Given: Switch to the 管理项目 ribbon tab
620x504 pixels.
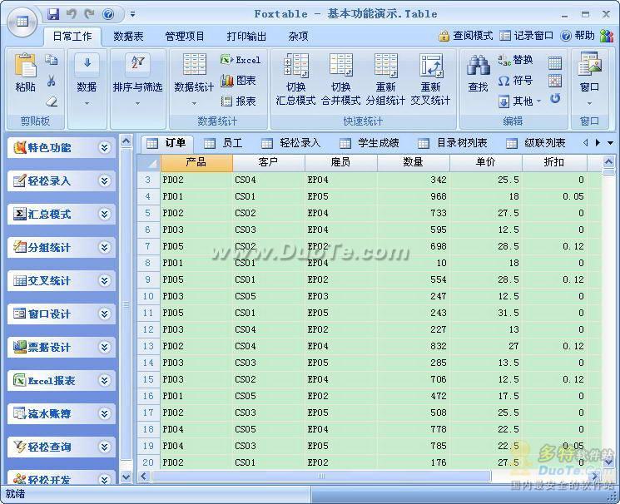Looking at the screenshot, I should click(x=185, y=37).
